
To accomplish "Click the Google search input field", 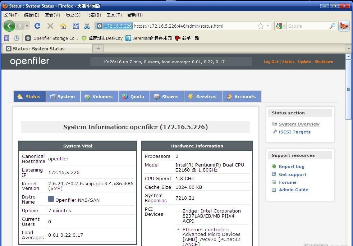I will point(308,26).
